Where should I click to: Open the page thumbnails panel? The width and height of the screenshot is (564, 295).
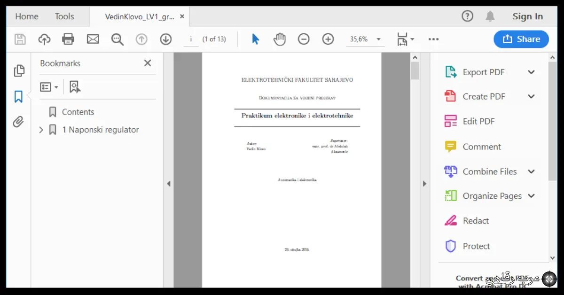pos(19,70)
